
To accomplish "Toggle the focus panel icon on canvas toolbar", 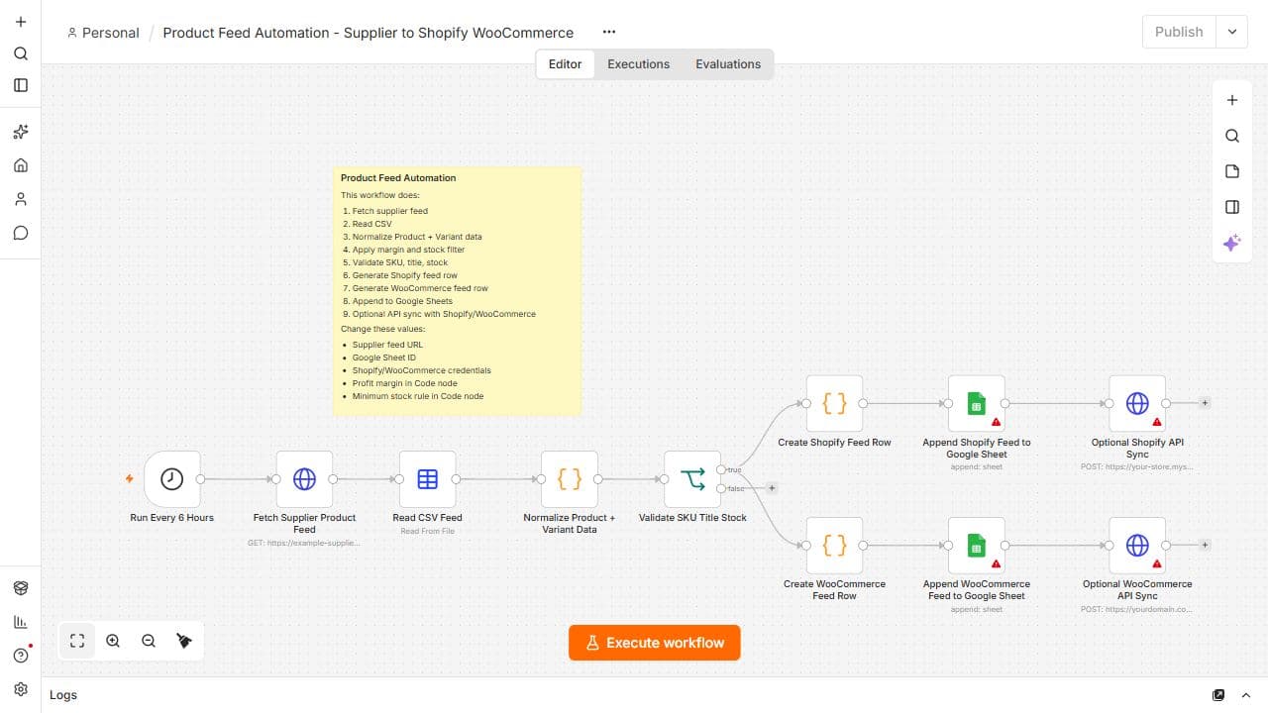I will click(x=1232, y=207).
